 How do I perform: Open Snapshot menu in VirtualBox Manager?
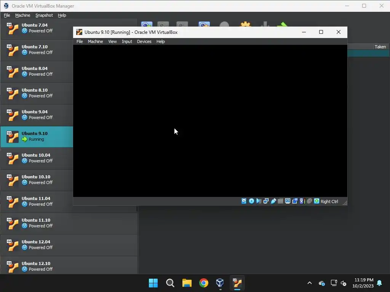(44, 15)
